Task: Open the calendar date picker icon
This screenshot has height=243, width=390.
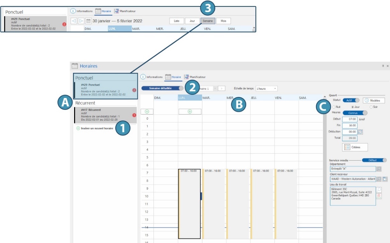Action: click(x=88, y=21)
